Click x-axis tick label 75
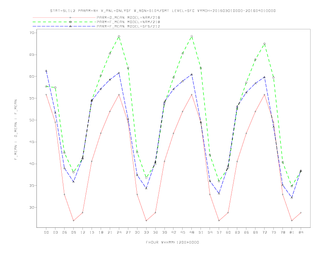328x253 pixels. (x=274, y=232)
